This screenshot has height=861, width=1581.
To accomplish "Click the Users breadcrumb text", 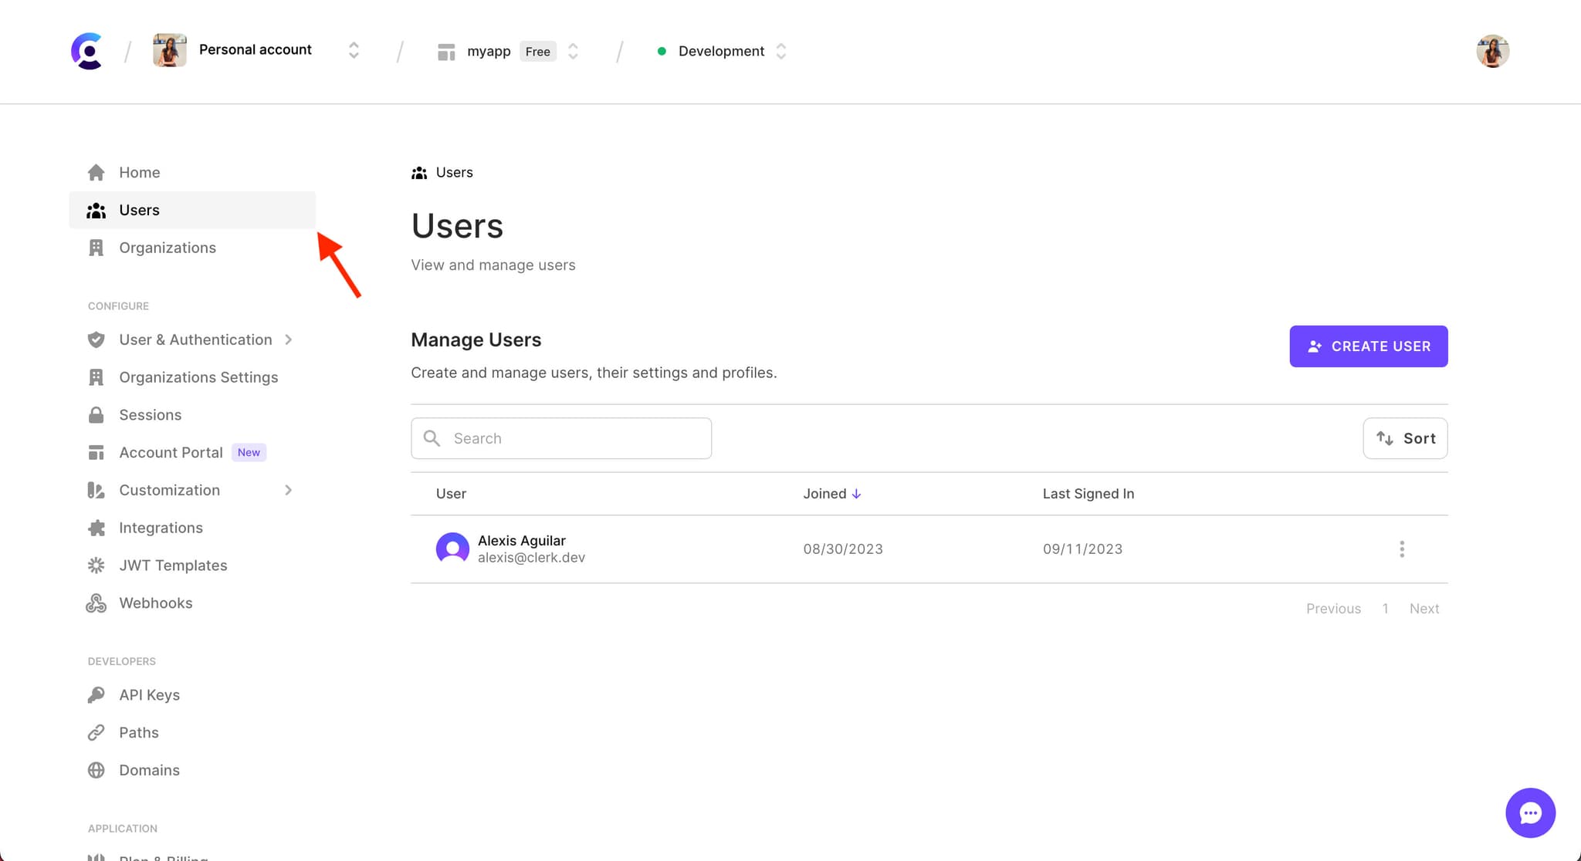I will click(x=454, y=172).
